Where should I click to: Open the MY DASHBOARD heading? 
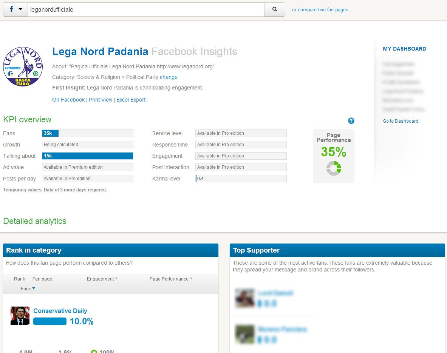pyautogui.click(x=404, y=49)
